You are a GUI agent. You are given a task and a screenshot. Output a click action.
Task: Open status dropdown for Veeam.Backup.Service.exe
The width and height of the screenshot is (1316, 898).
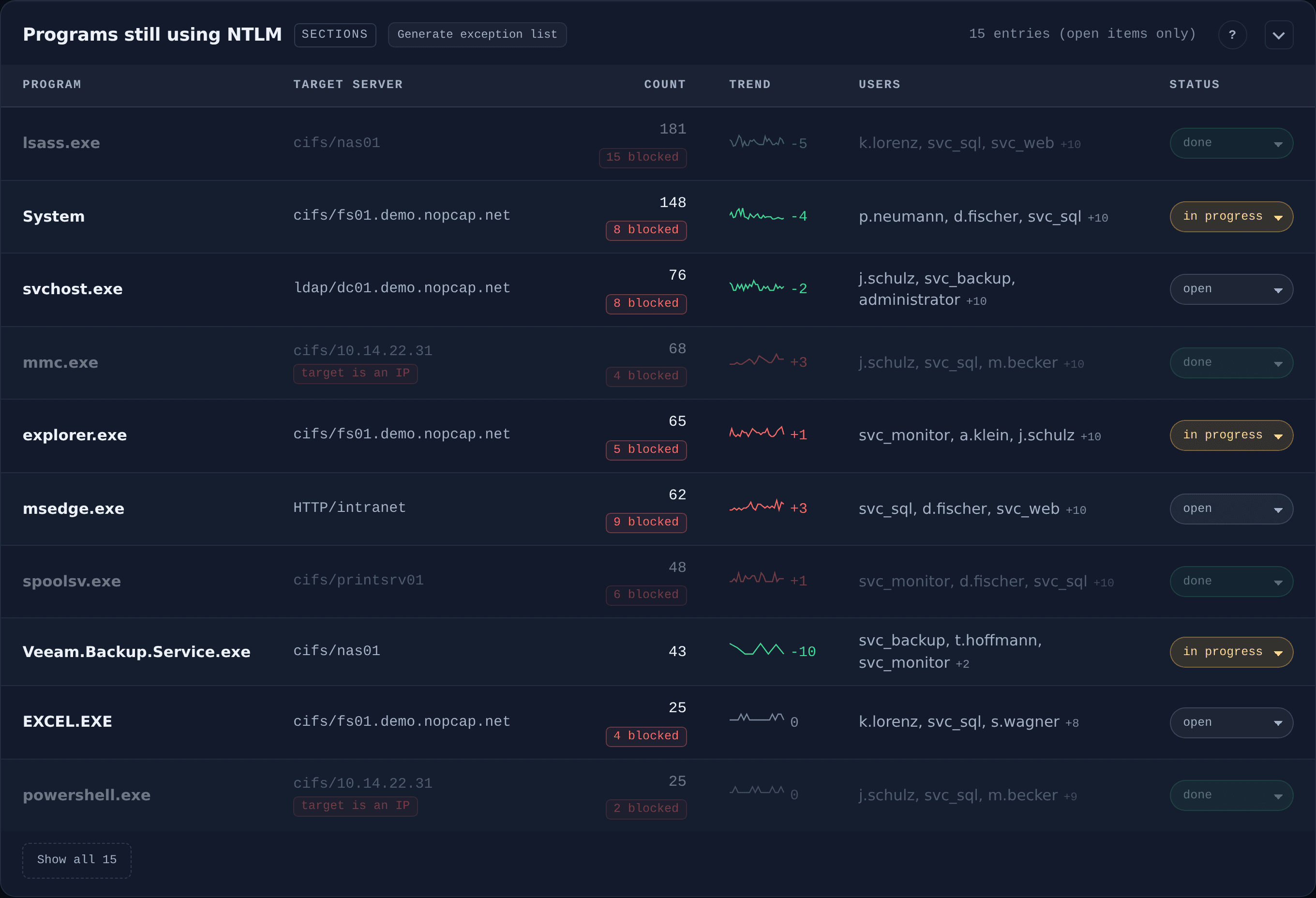[x=1231, y=652]
